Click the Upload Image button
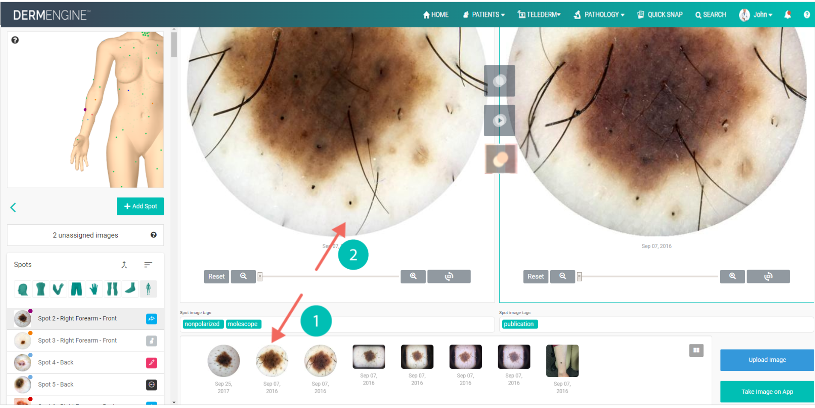The width and height of the screenshot is (815, 408). point(767,360)
